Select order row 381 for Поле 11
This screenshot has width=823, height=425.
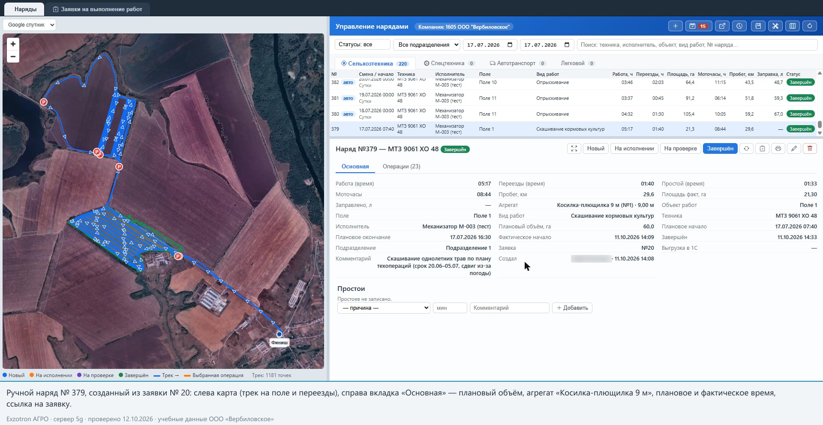573,98
